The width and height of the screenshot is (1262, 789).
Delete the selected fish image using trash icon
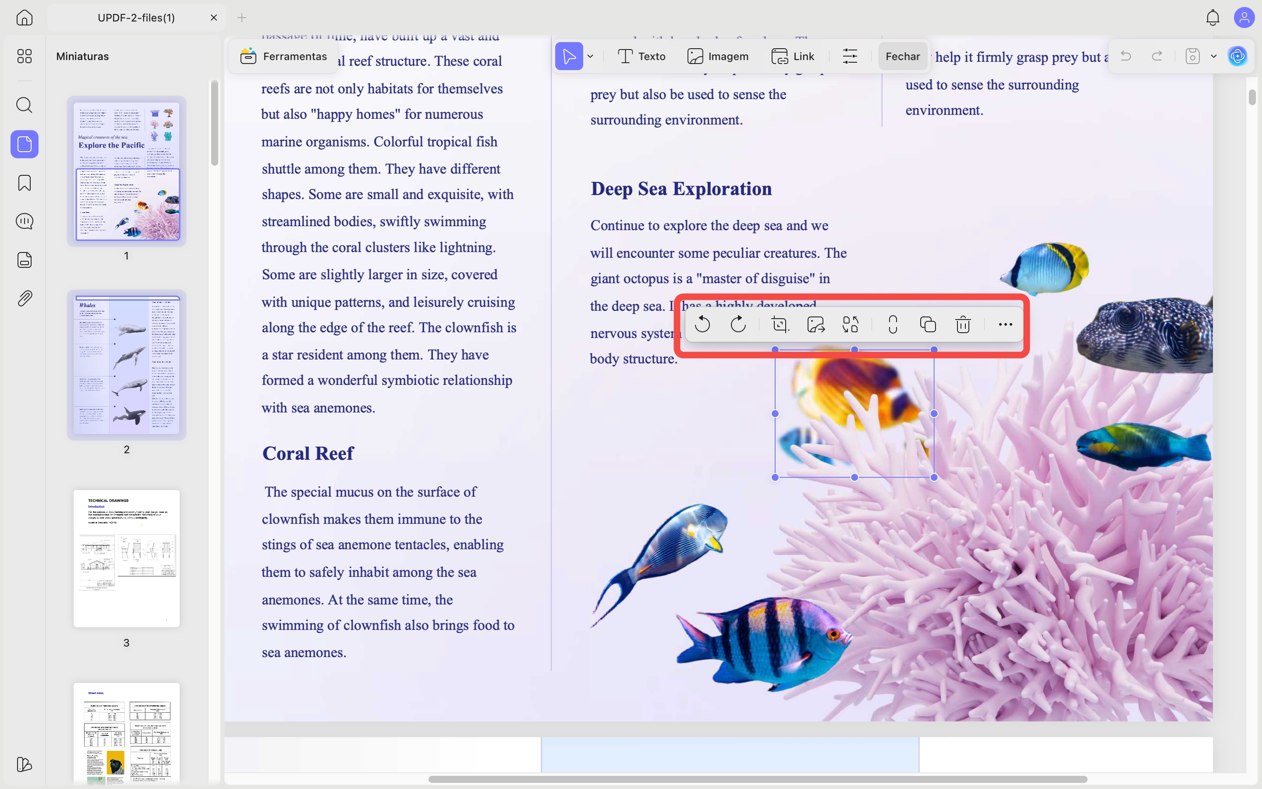click(x=962, y=324)
